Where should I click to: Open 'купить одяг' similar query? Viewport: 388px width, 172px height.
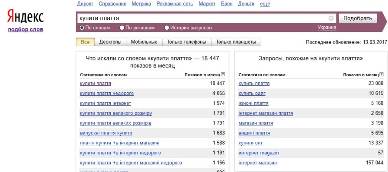point(252,93)
